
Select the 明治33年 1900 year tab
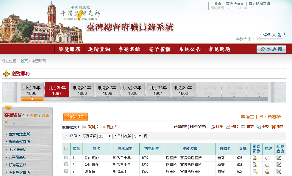132,90
